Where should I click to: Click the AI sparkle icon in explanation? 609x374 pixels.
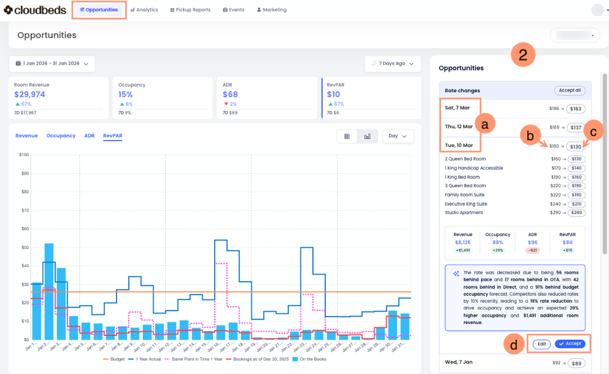click(456, 274)
